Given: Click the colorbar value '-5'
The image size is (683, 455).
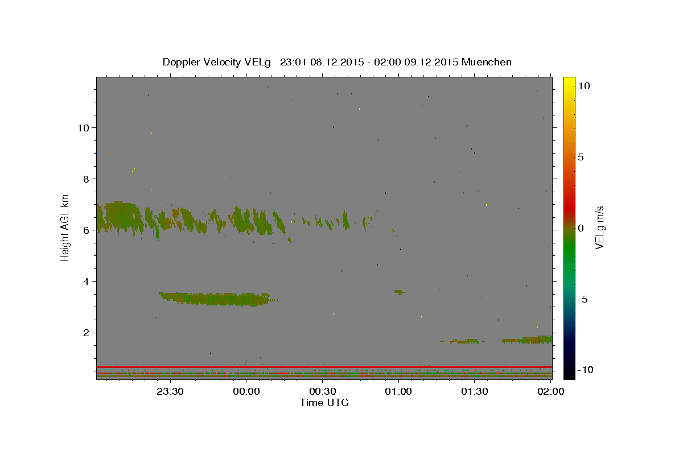Looking at the screenshot, I should pyautogui.click(x=583, y=299).
